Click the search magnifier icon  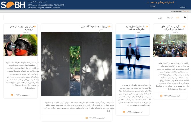point(154,6)
